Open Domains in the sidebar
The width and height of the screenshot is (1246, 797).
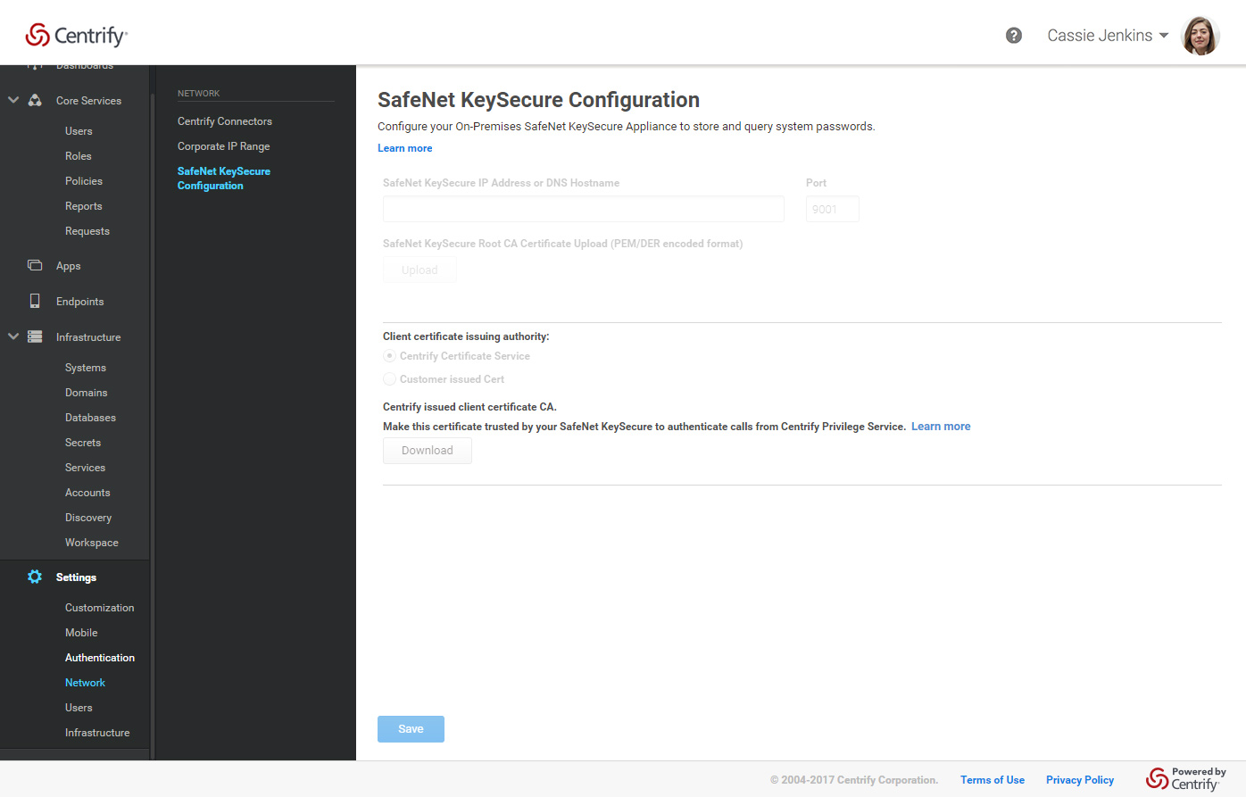pyautogui.click(x=86, y=393)
